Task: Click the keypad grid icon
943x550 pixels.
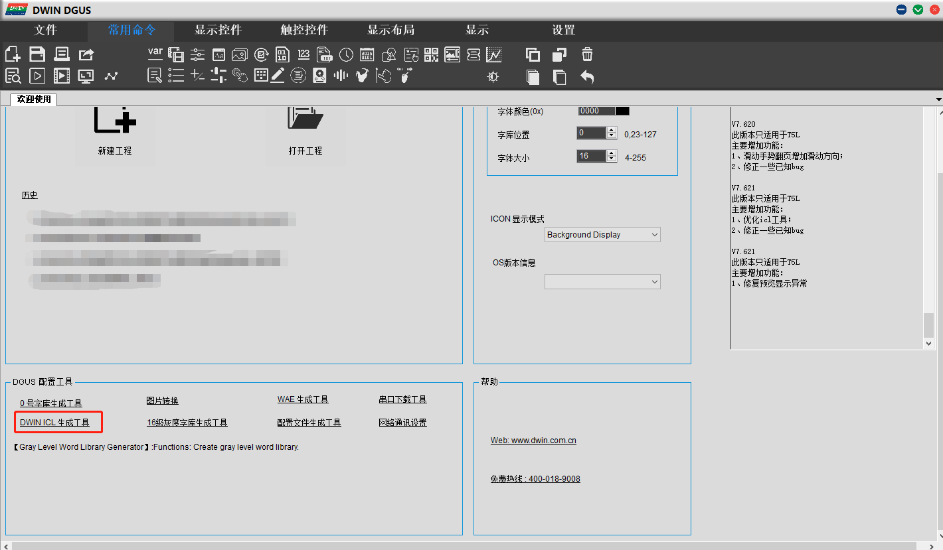Action: point(261,75)
